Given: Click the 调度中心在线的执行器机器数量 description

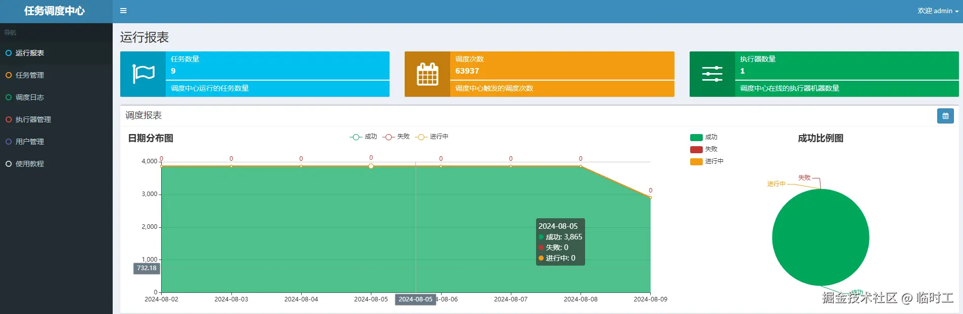Looking at the screenshot, I should (x=789, y=88).
